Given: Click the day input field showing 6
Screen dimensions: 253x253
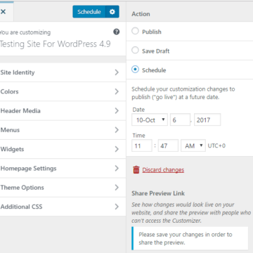Looking at the screenshot, I should coord(180,120).
